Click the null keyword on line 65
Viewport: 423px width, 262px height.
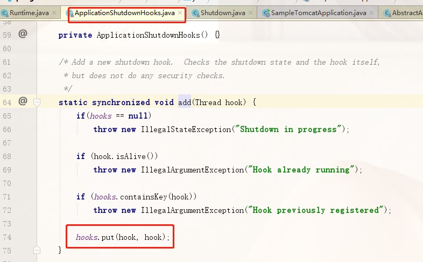[138, 116]
